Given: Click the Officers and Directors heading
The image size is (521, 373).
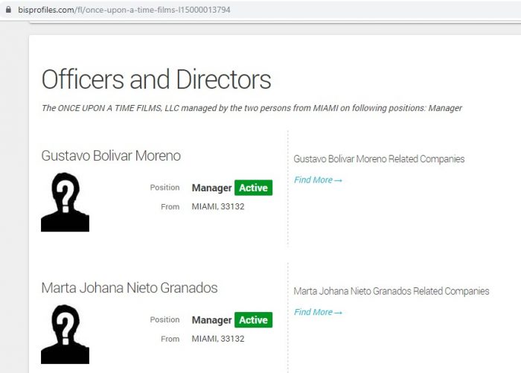Looking at the screenshot, I should (x=156, y=80).
